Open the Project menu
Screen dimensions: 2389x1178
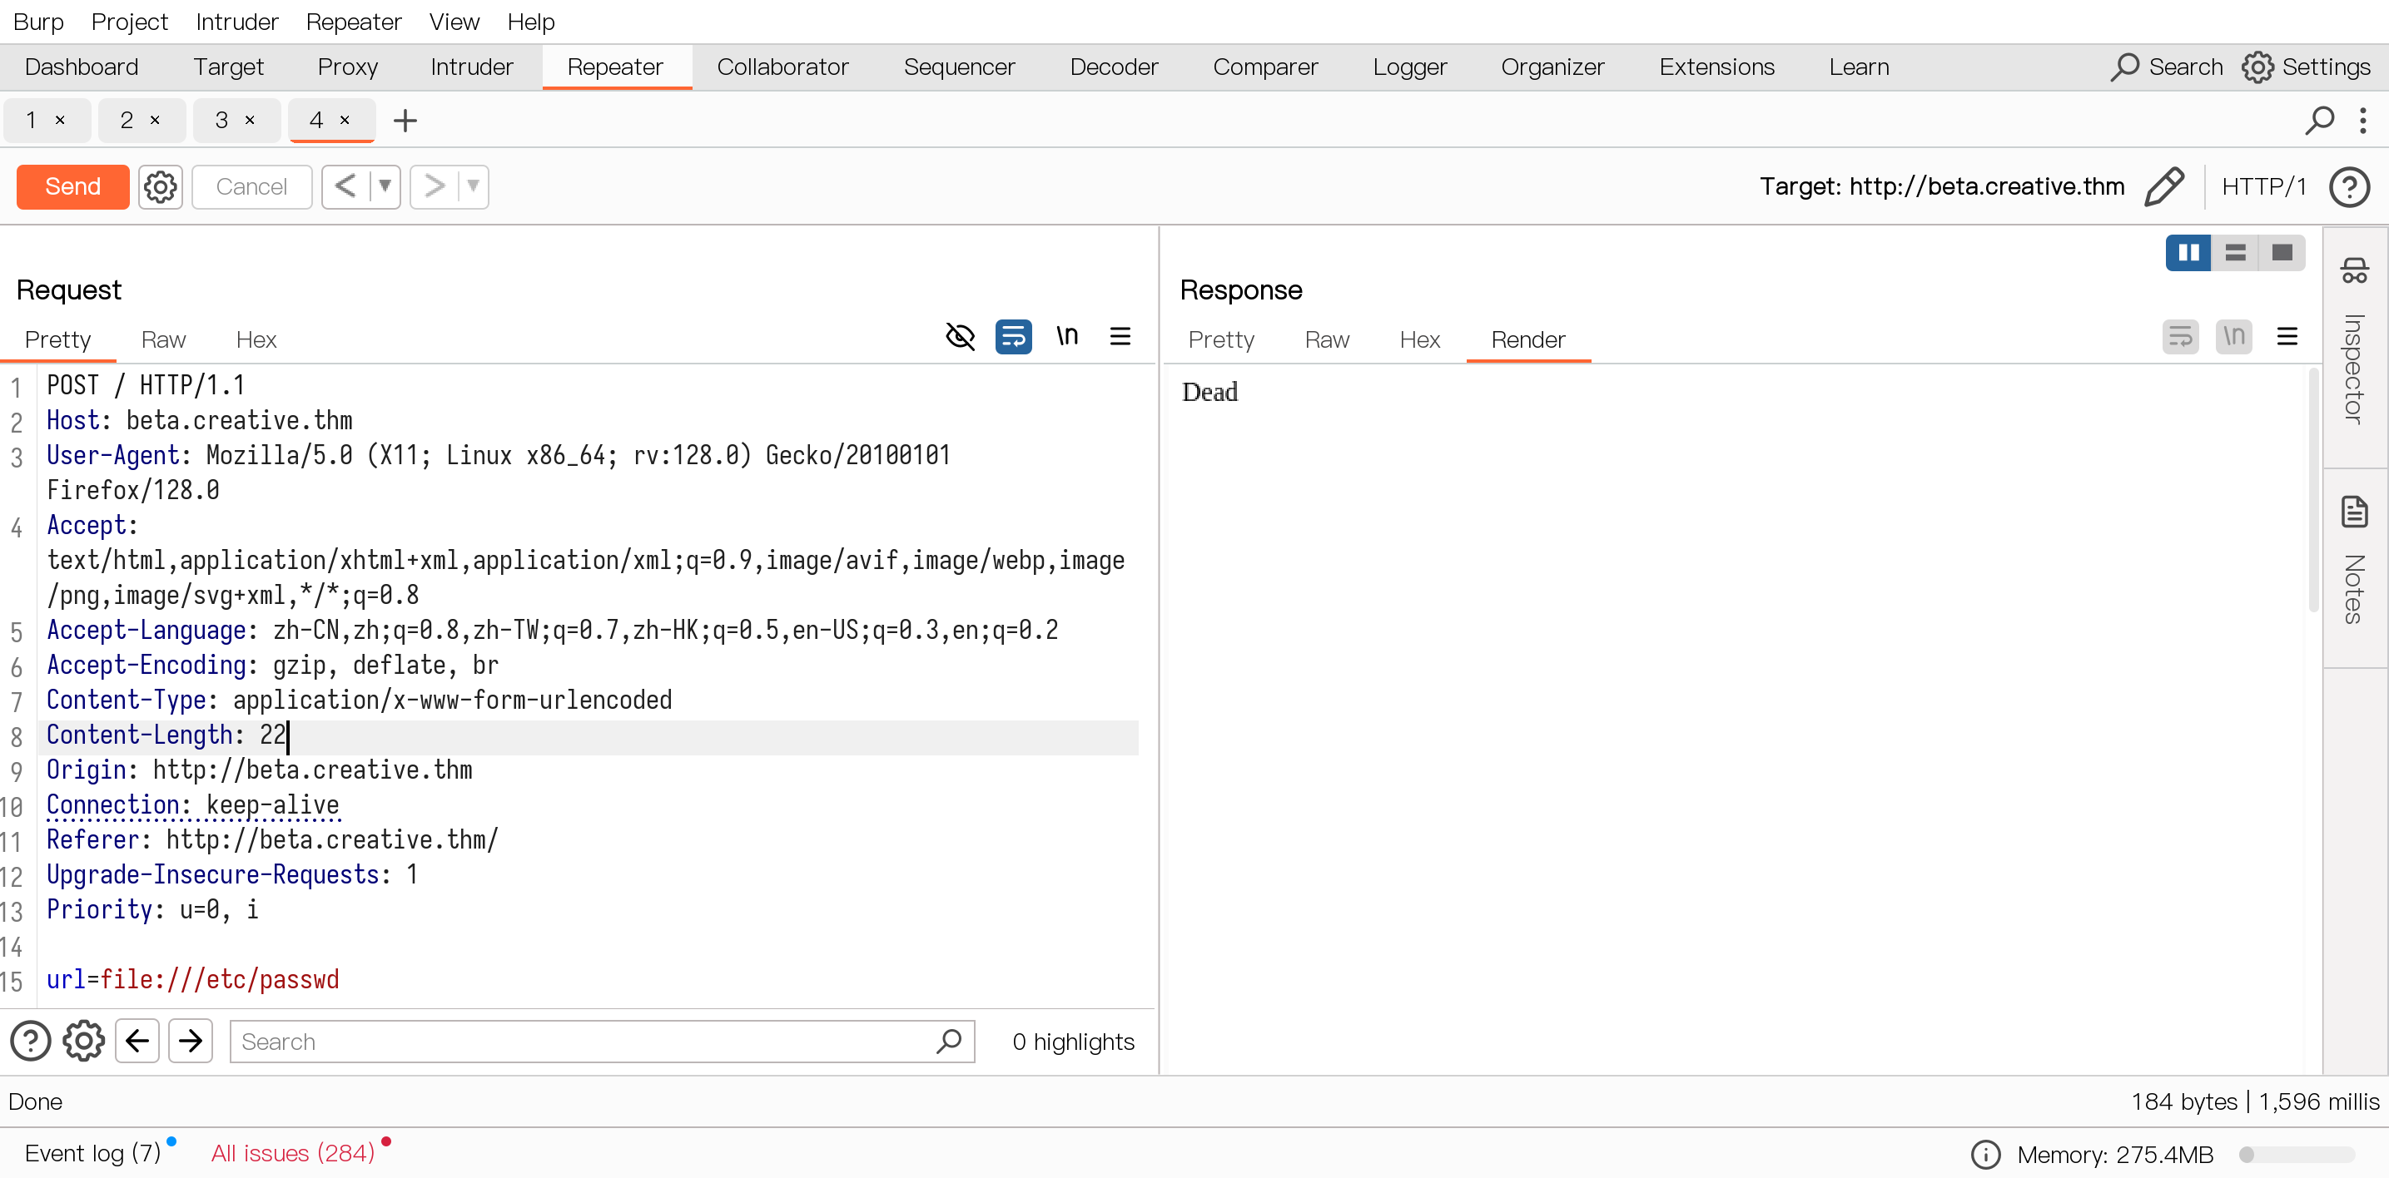click(x=130, y=22)
